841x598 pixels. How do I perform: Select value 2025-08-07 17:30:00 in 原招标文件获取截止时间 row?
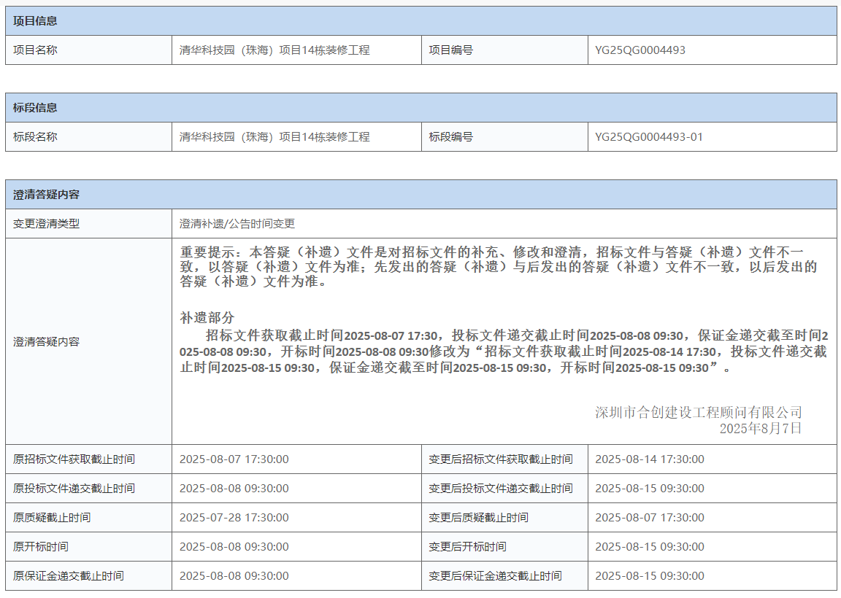(x=234, y=459)
